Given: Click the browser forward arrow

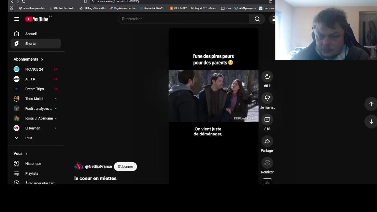Looking at the screenshot, I should [x=18, y=1].
